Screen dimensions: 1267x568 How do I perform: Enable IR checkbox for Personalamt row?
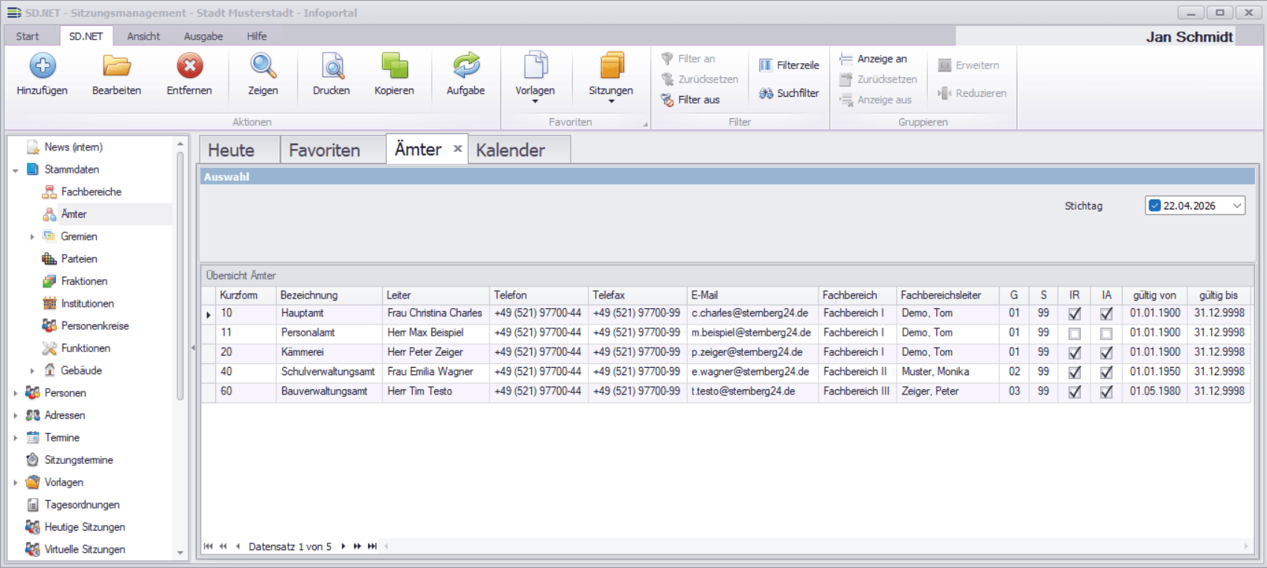1074,334
